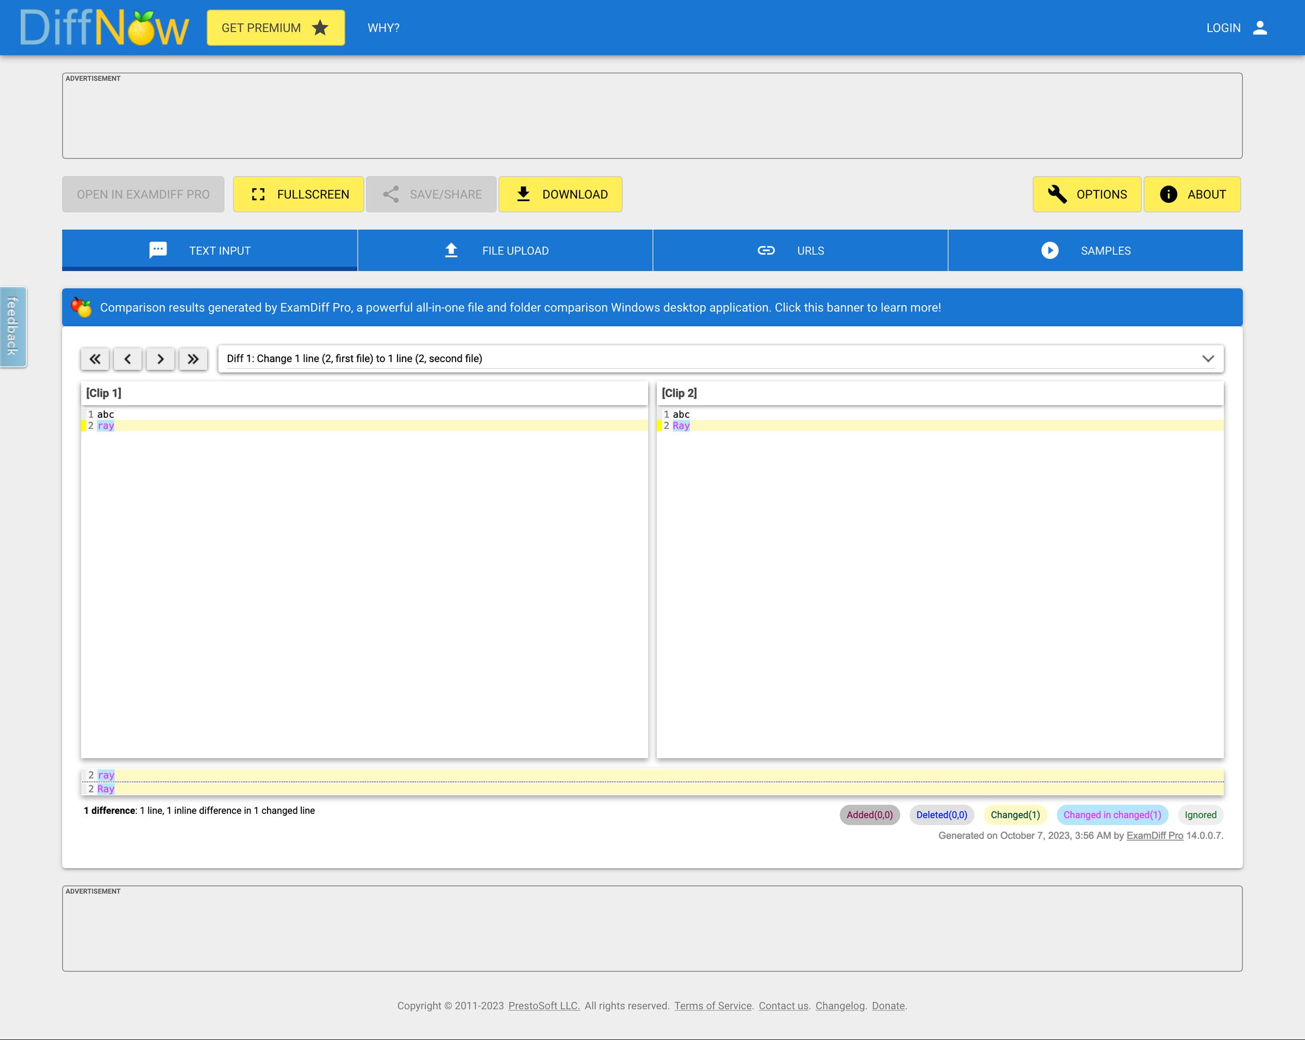Toggle the Ignored differences filter

tap(1200, 815)
